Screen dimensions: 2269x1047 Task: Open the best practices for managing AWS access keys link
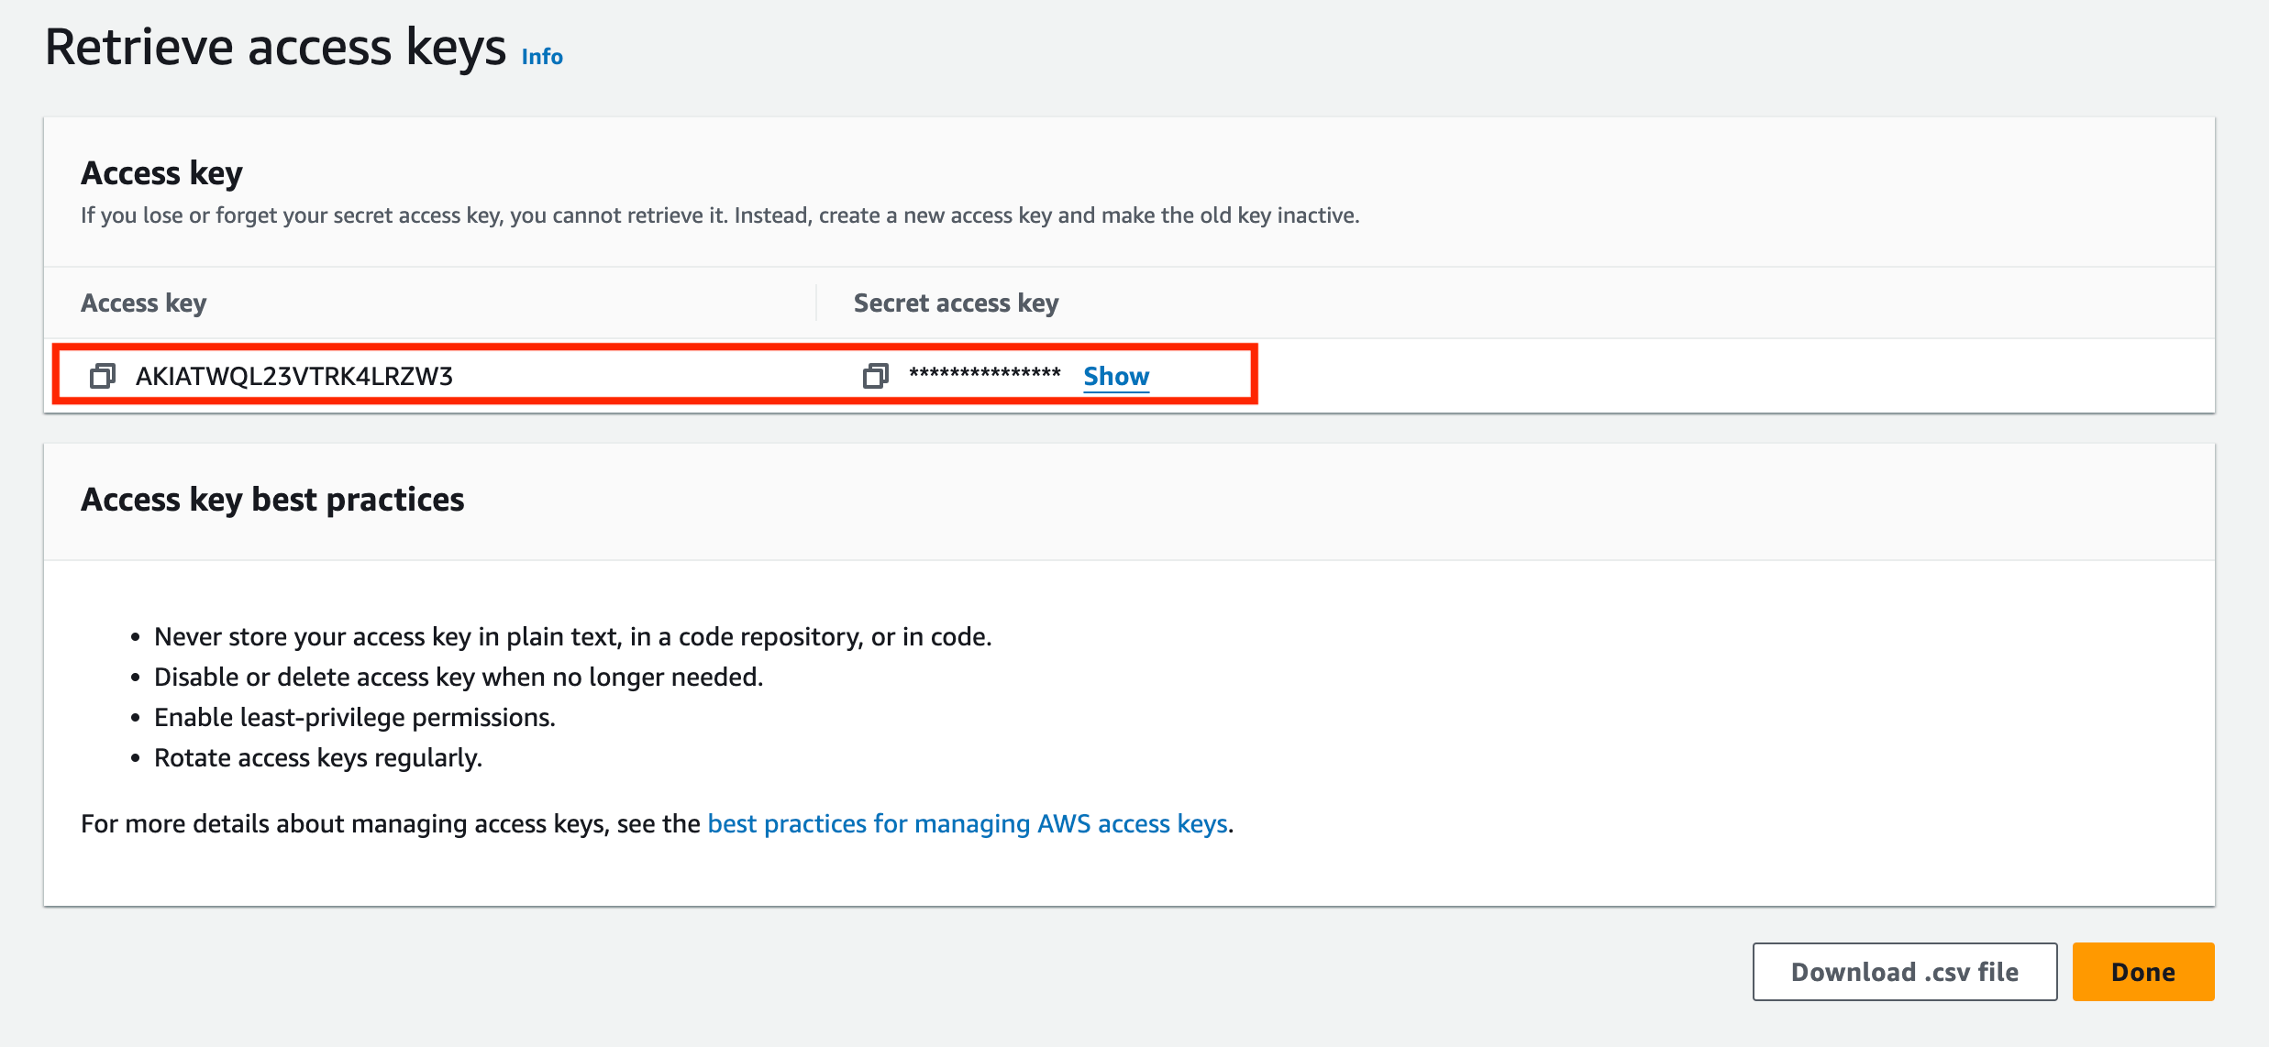click(x=968, y=823)
